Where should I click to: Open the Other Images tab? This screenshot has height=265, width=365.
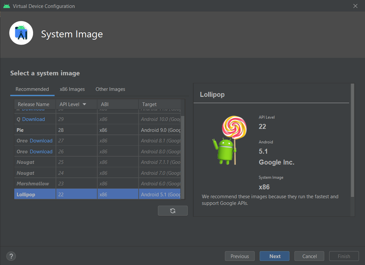[x=110, y=89]
